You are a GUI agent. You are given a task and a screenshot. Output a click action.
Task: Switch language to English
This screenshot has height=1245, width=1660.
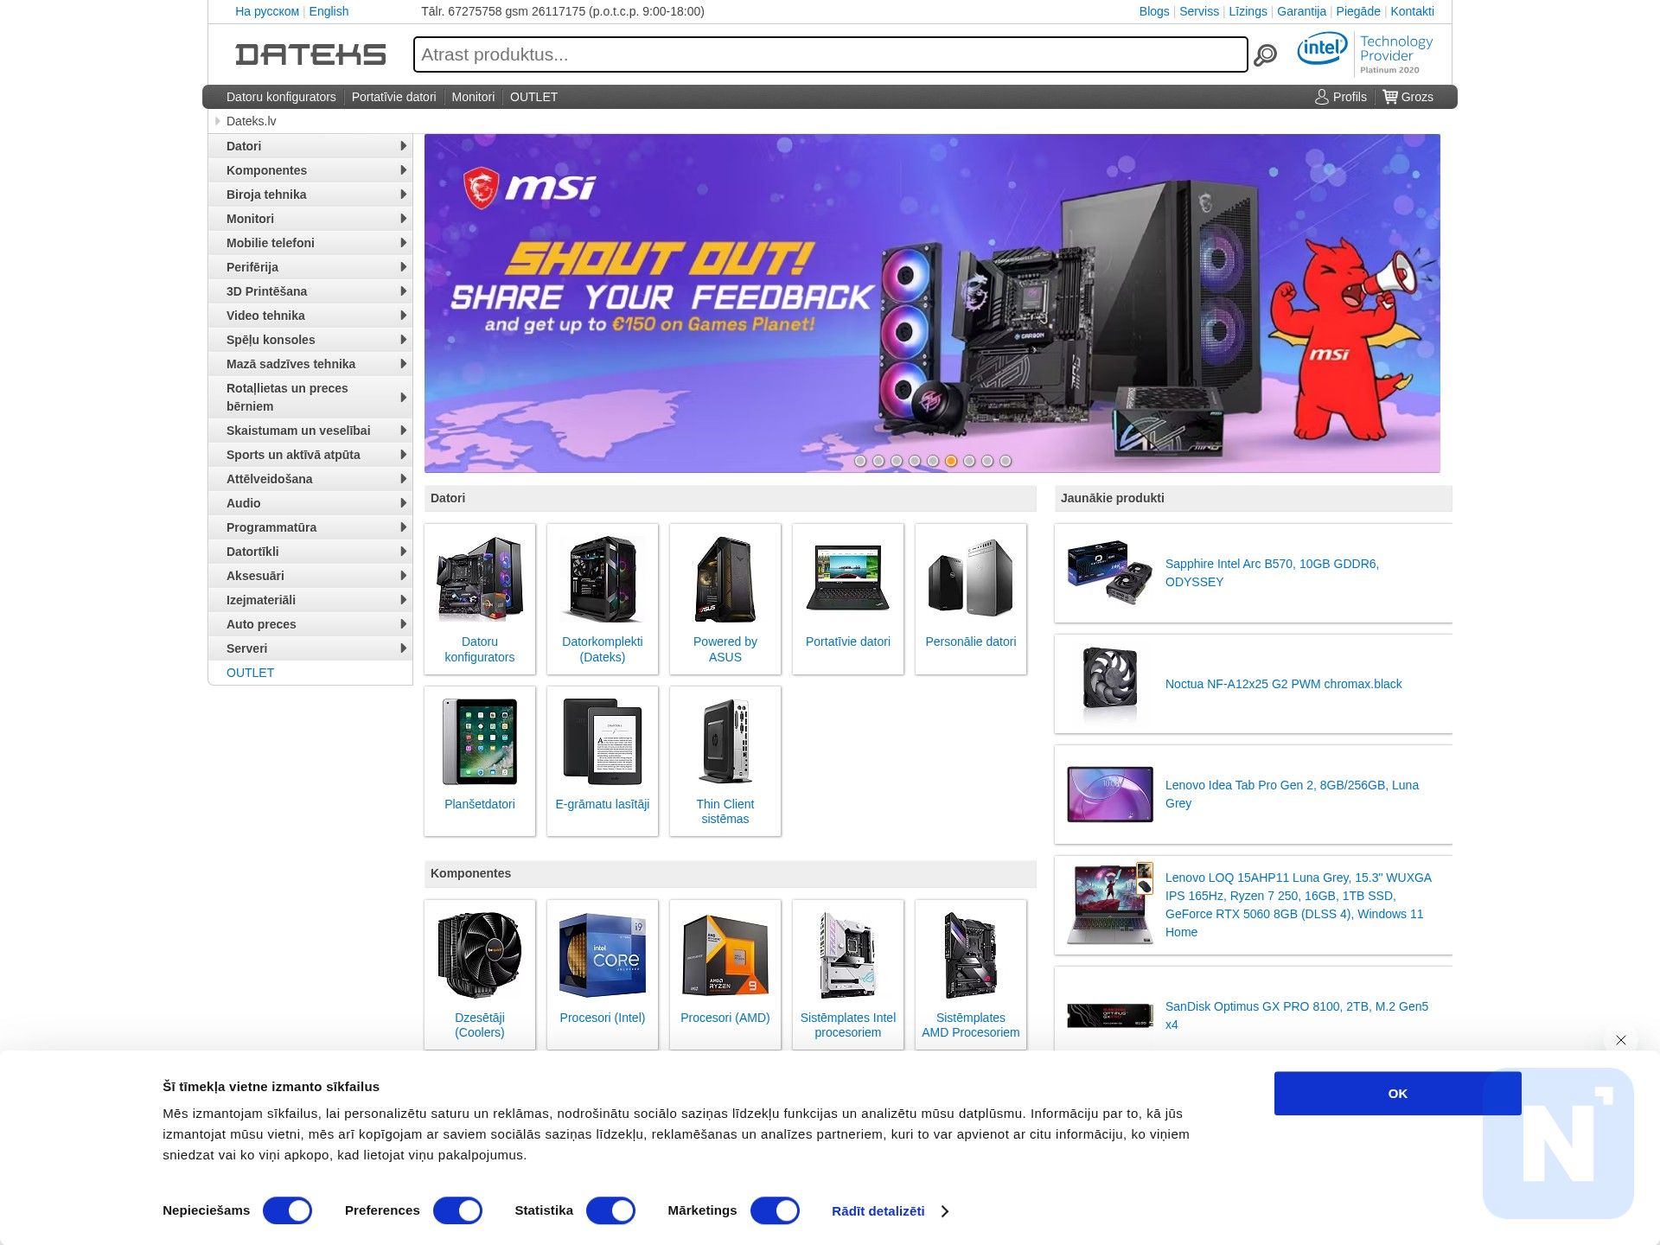329,11
